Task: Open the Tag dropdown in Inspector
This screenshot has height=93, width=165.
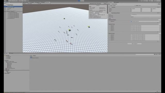Action: pos(124,5)
